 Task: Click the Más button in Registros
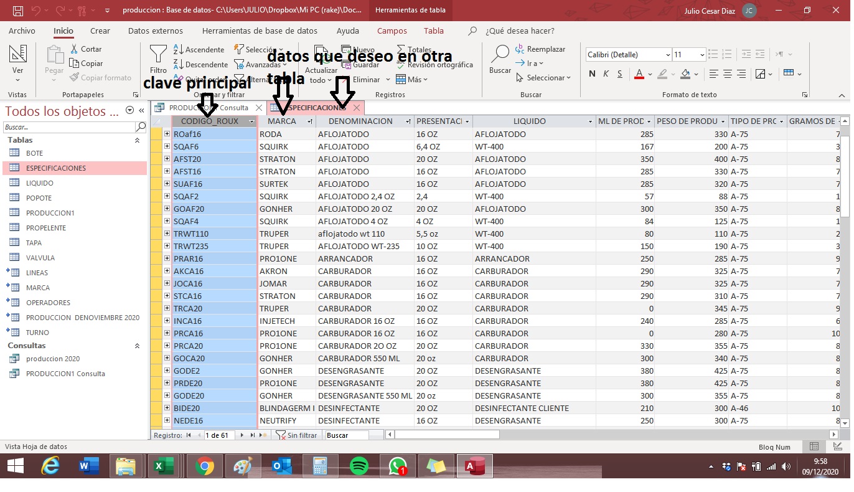tap(412, 79)
